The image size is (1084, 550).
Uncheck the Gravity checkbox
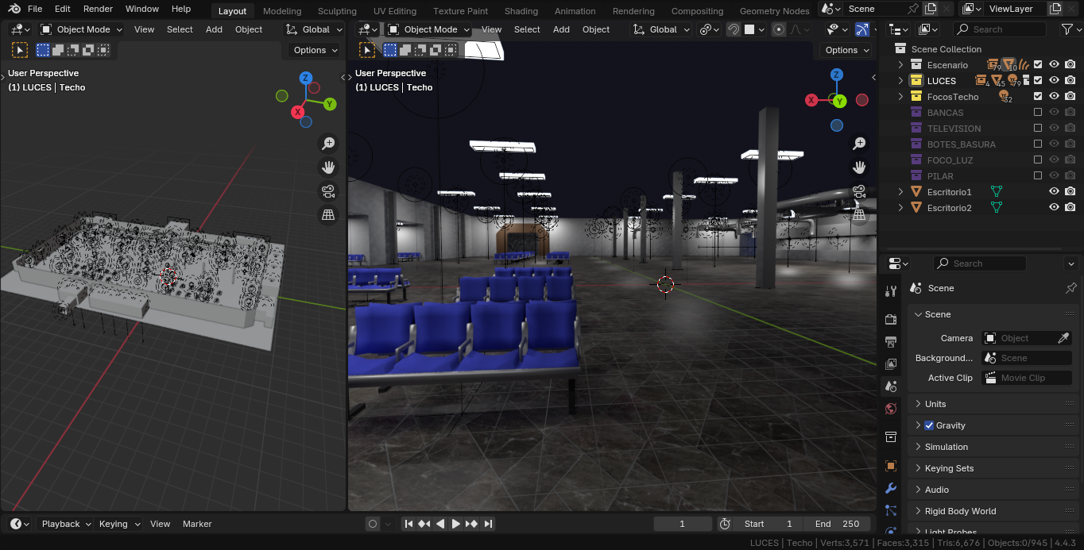929,425
